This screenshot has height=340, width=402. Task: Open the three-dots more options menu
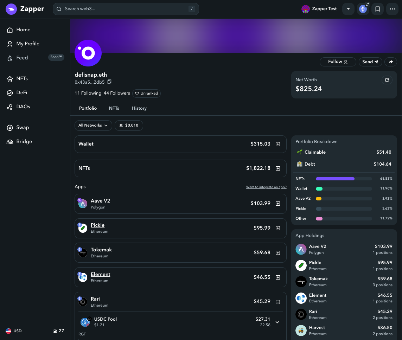tap(392, 9)
